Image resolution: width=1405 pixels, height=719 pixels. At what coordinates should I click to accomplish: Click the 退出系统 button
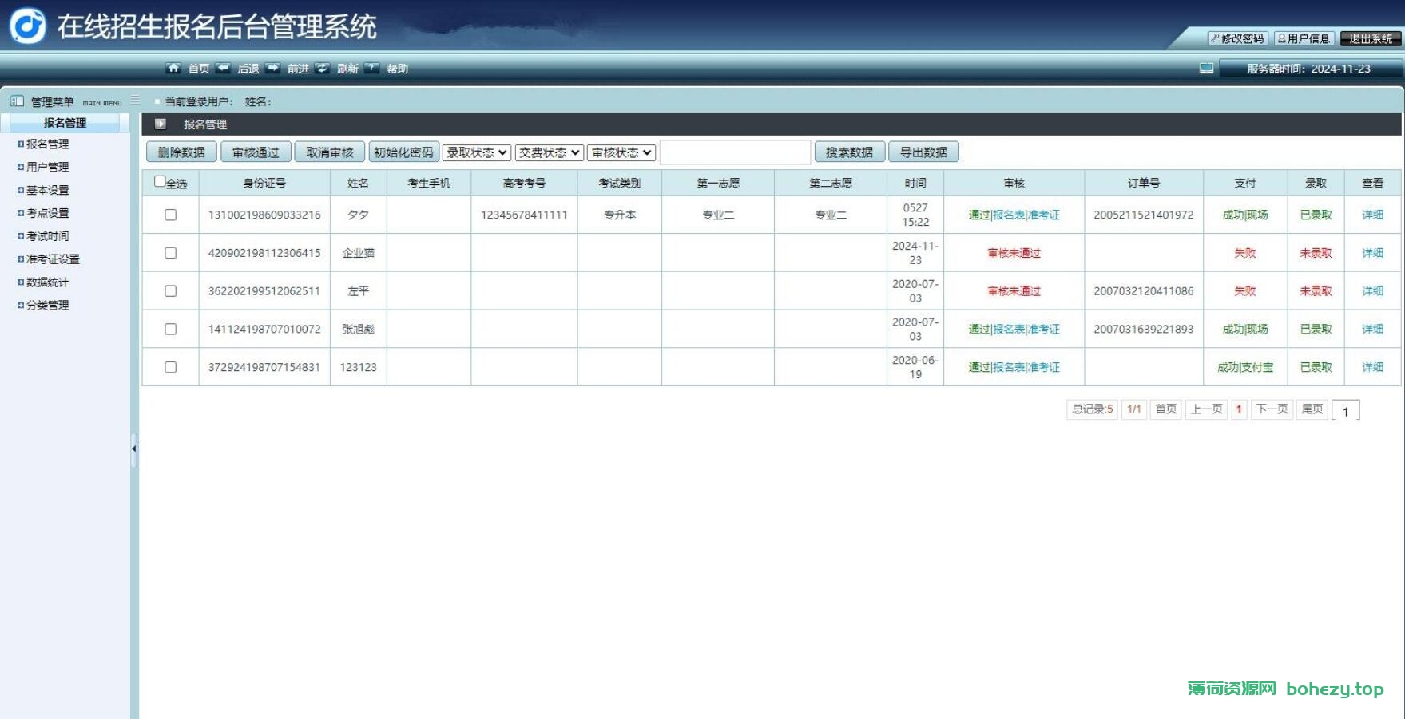point(1371,38)
